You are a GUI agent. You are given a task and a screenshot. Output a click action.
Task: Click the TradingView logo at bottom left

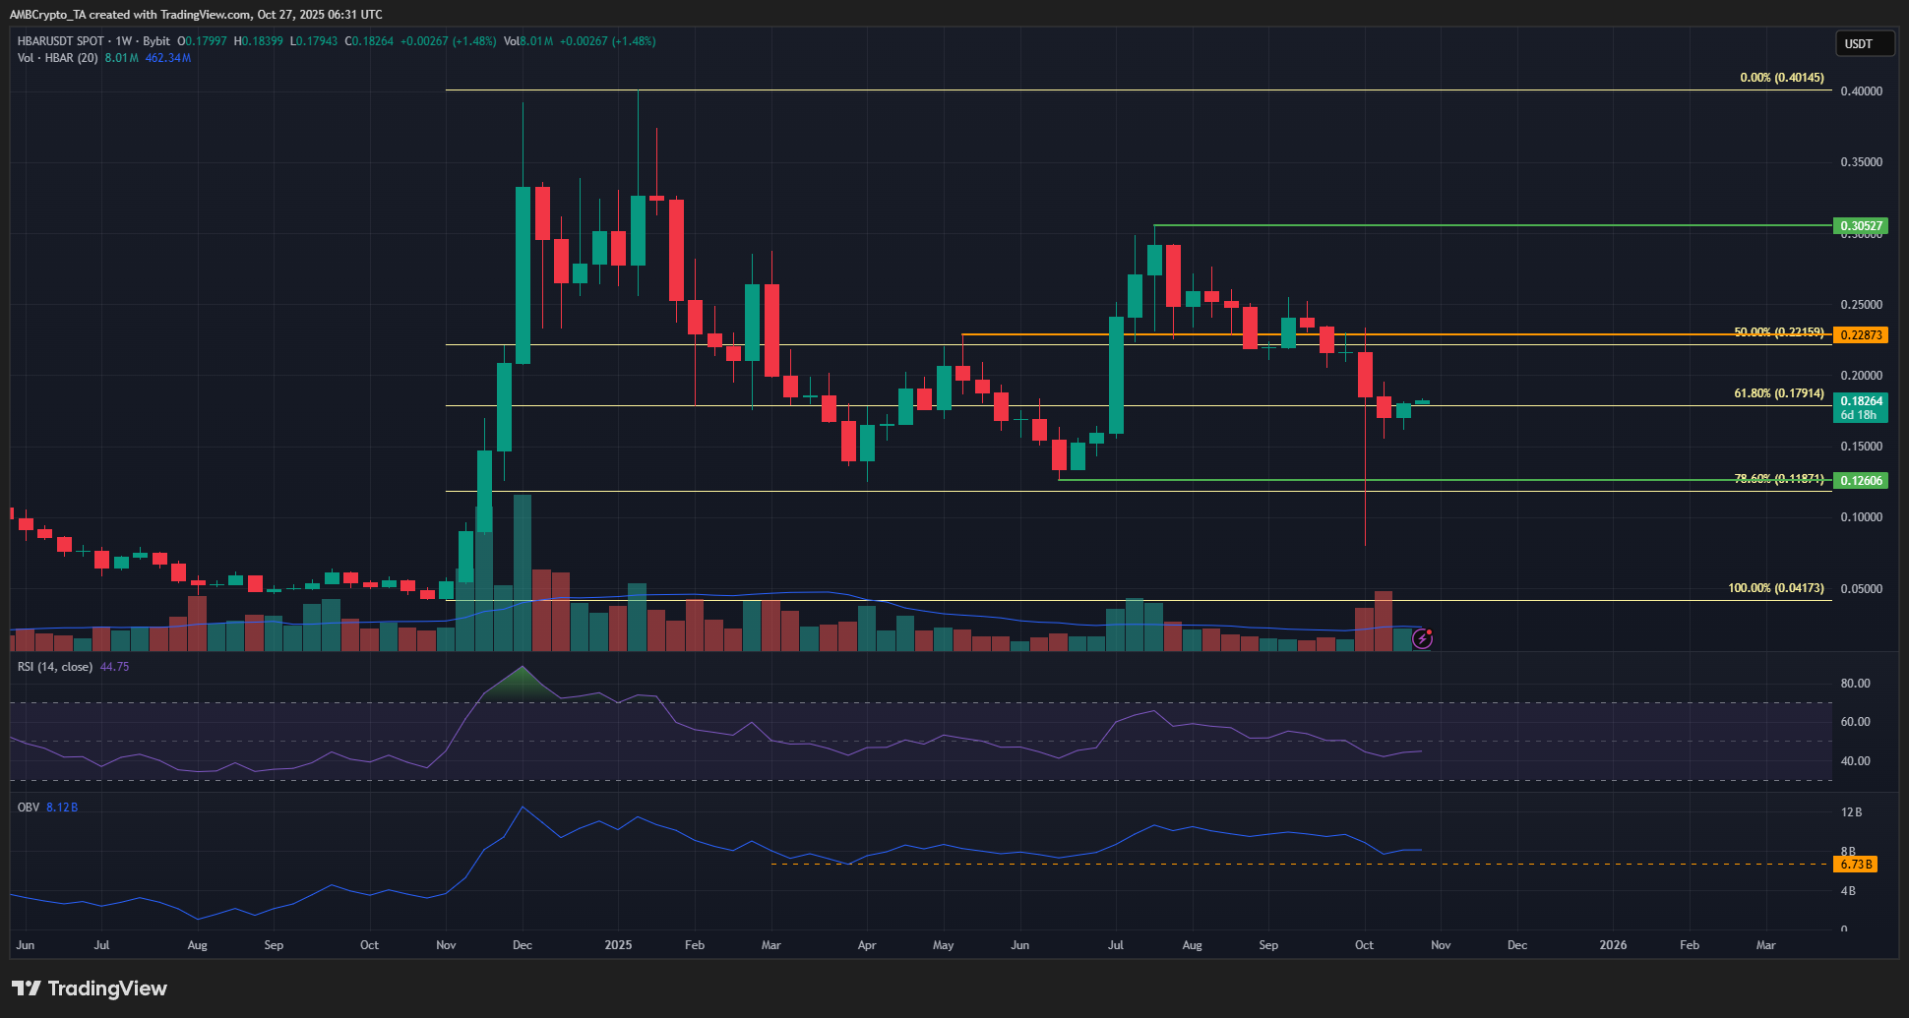click(x=90, y=988)
